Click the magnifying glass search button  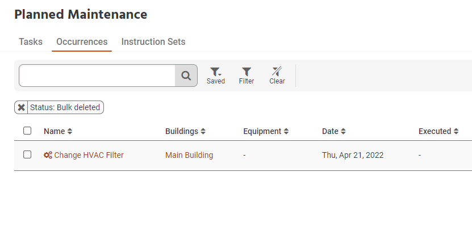[186, 76]
